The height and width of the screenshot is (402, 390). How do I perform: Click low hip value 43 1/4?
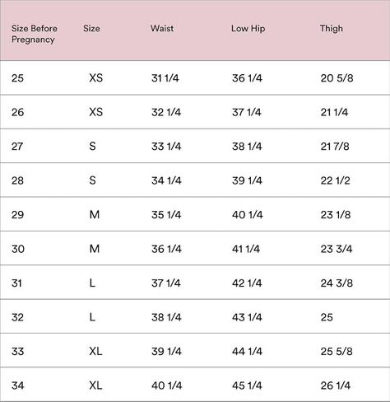click(x=247, y=317)
